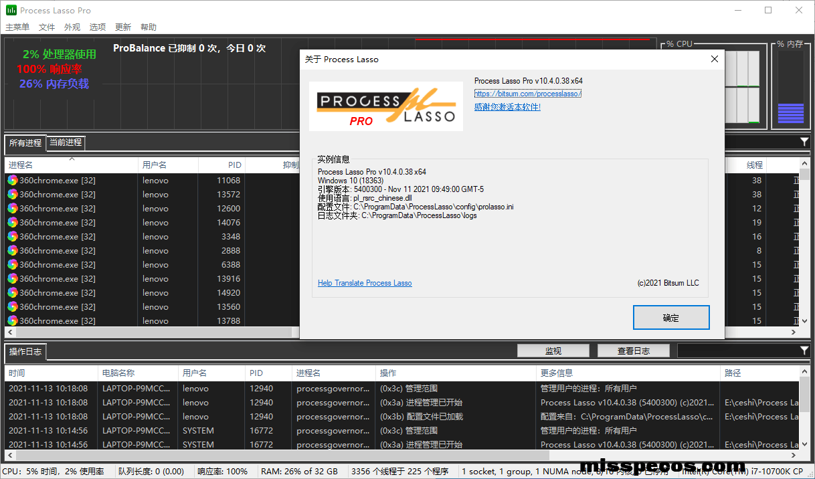This screenshot has height=479, width=815.
Task: Close the About Process Lasso dialog with X
Action: (x=714, y=59)
